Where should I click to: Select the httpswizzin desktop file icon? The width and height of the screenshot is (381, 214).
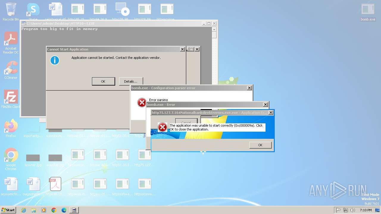point(78,186)
